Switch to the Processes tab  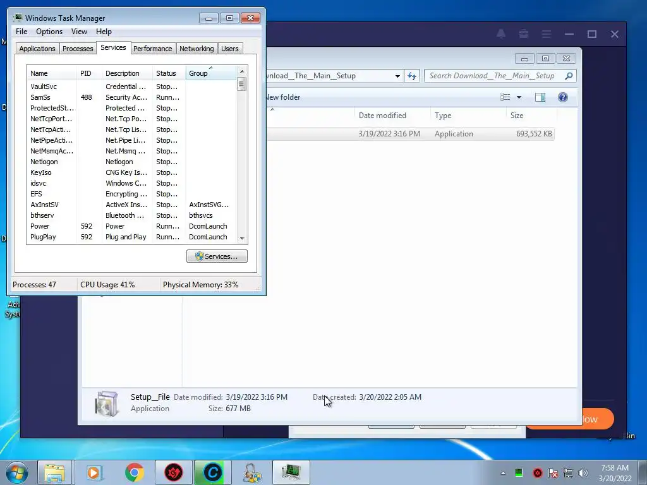(78, 48)
